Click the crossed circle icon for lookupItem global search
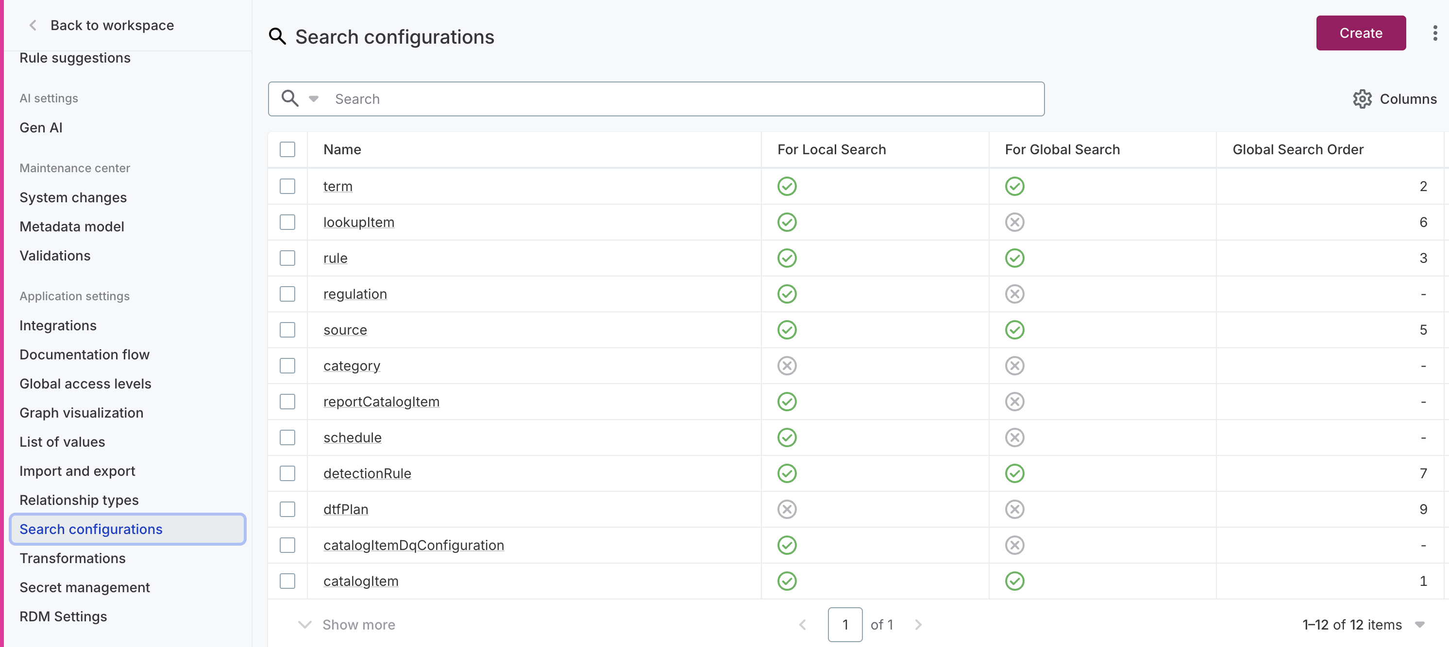The width and height of the screenshot is (1449, 647). (1014, 222)
